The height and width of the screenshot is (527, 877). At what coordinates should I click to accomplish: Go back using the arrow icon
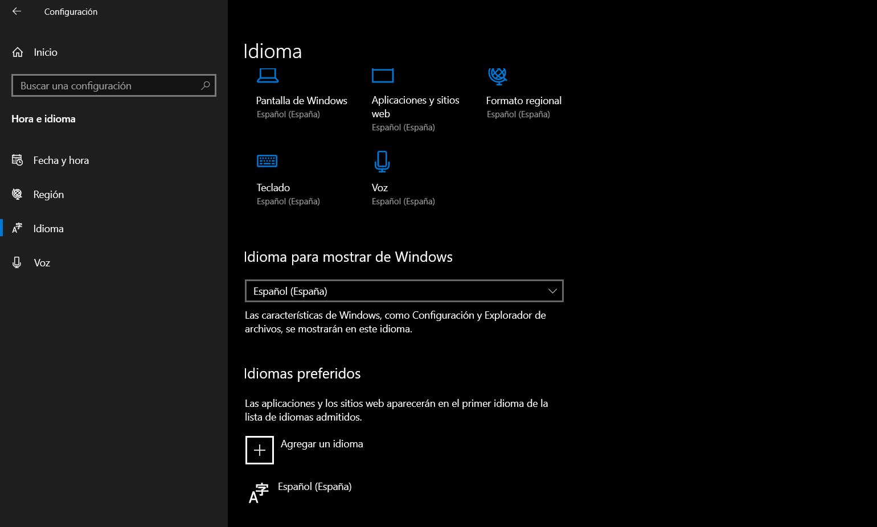[17, 11]
